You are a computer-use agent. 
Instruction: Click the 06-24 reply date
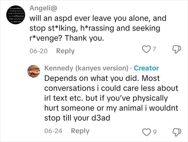53,131
